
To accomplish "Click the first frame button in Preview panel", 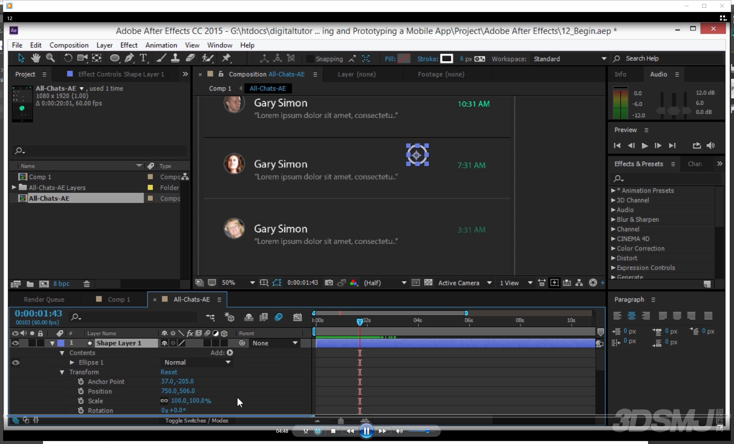I will tap(617, 145).
